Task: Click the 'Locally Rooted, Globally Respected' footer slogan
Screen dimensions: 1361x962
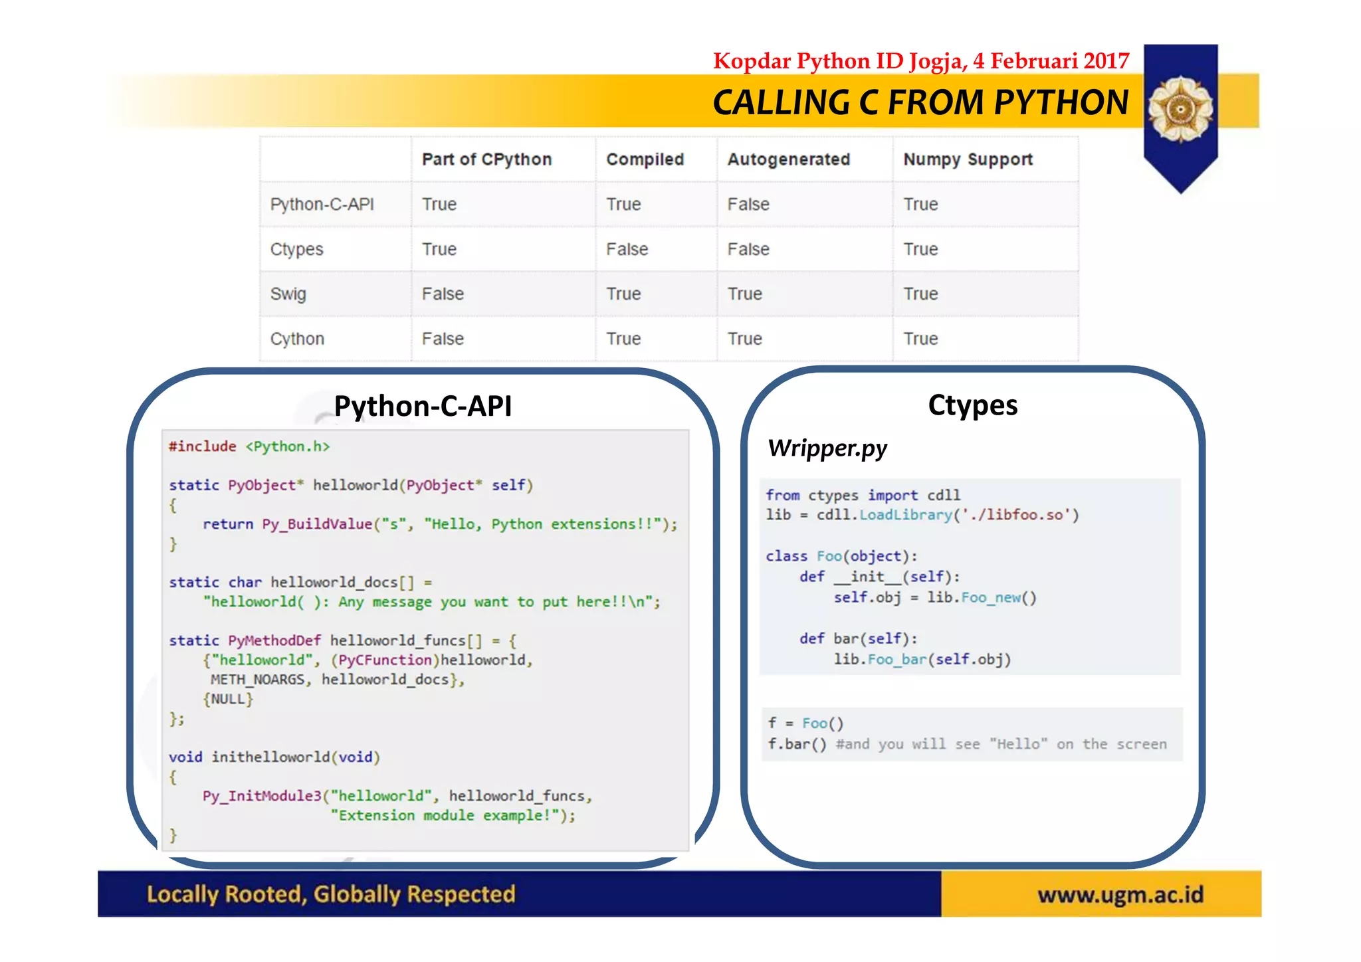Action: tap(331, 894)
